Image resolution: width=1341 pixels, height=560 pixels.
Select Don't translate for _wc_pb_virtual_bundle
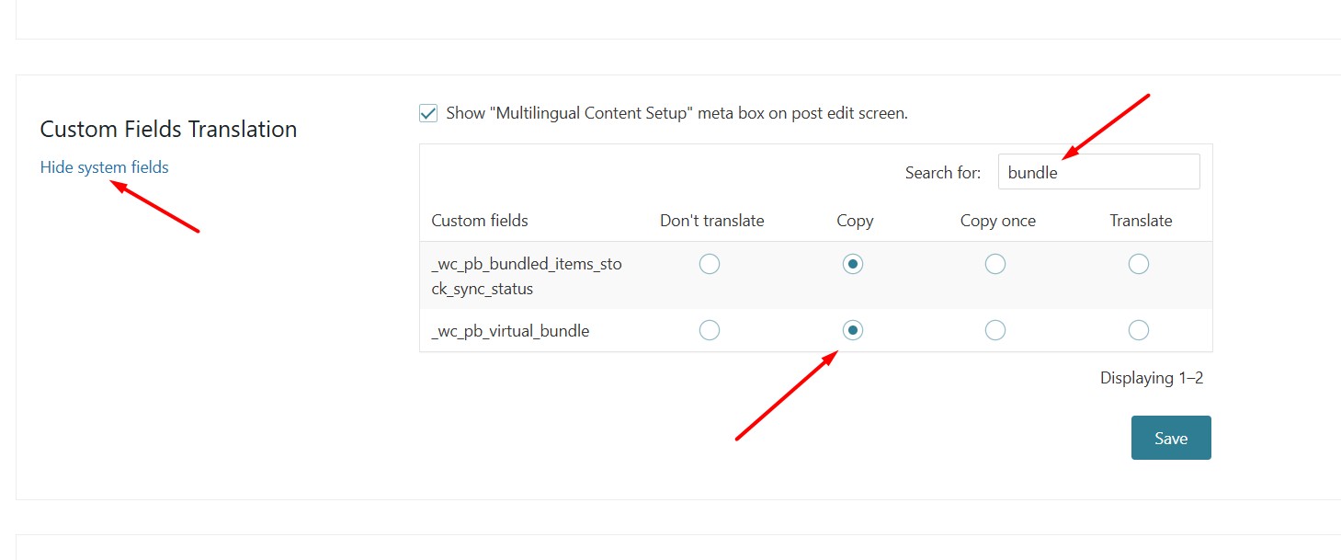coord(710,330)
